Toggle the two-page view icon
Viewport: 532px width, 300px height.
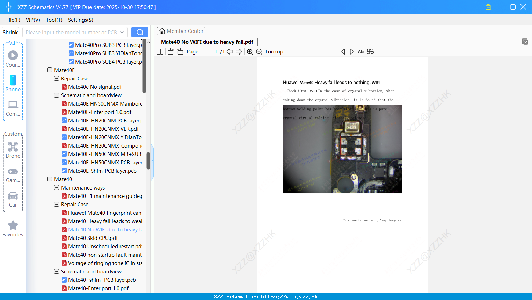tap(160, 52)
